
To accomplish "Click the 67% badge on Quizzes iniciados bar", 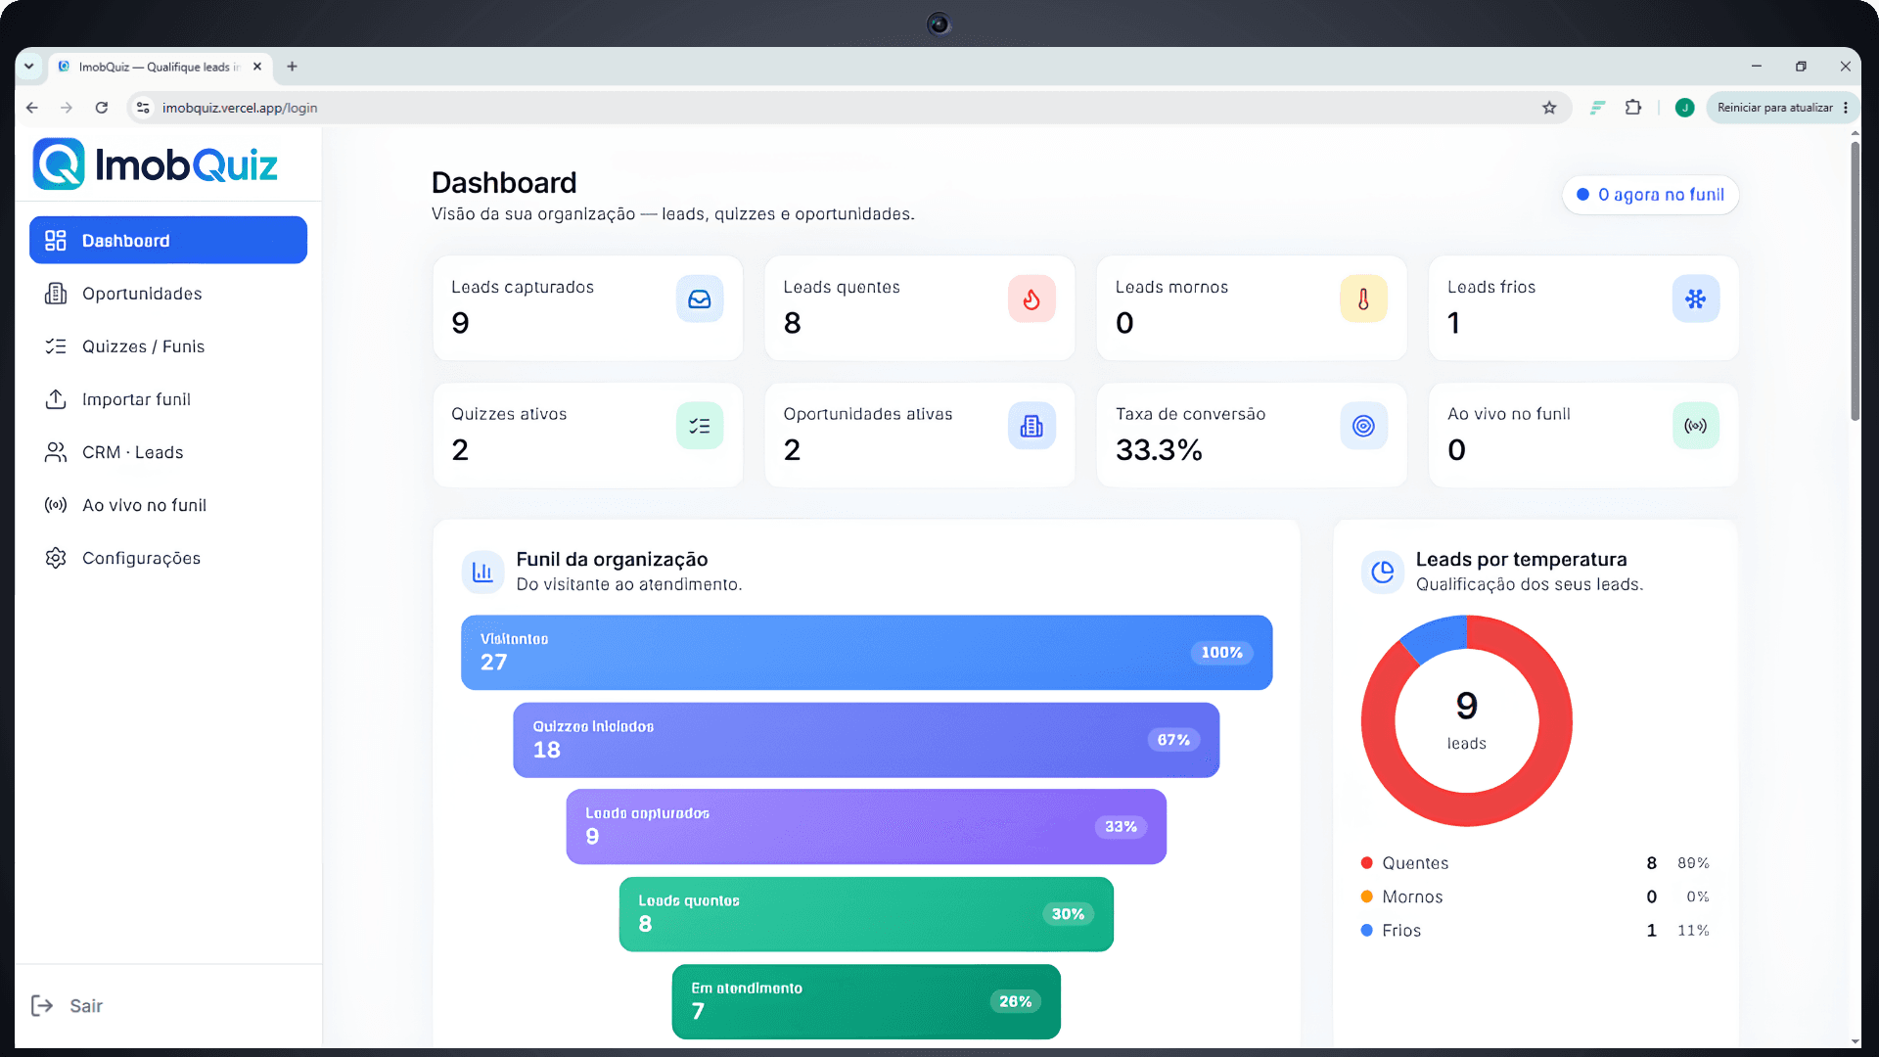I will pos(1173,740).
